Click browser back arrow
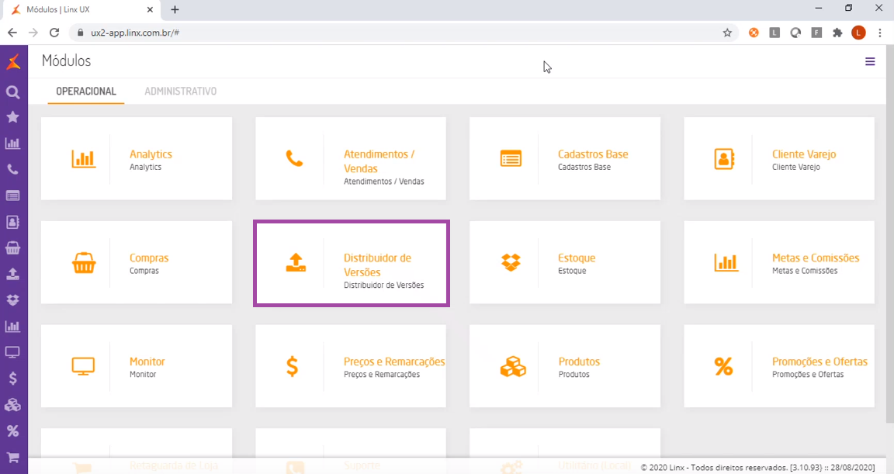 (12, 33)
